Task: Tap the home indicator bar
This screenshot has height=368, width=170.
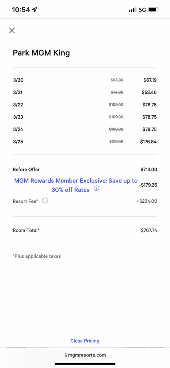Action: click(85, 364)
